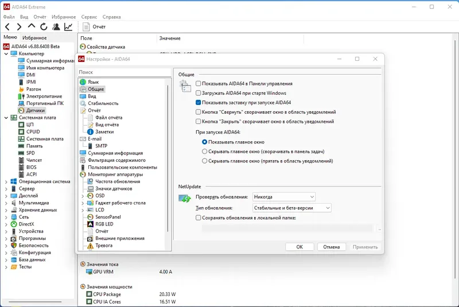The image size is (459, 307).
Task: Click the settings tree vertical scrollbar
Action: point(168,158)
